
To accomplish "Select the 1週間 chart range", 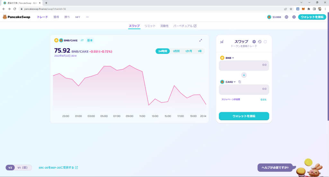I will coord(176,51).
